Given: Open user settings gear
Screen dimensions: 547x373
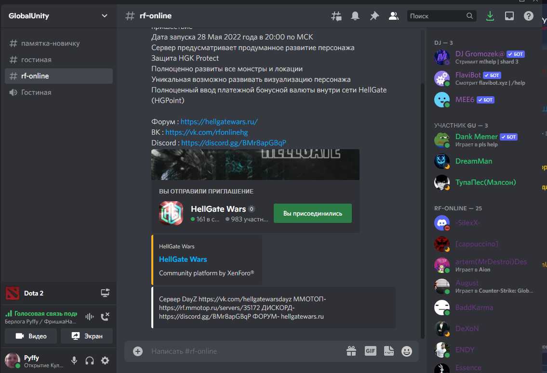Looking at the screenshot, I should (x=105, y=360).
